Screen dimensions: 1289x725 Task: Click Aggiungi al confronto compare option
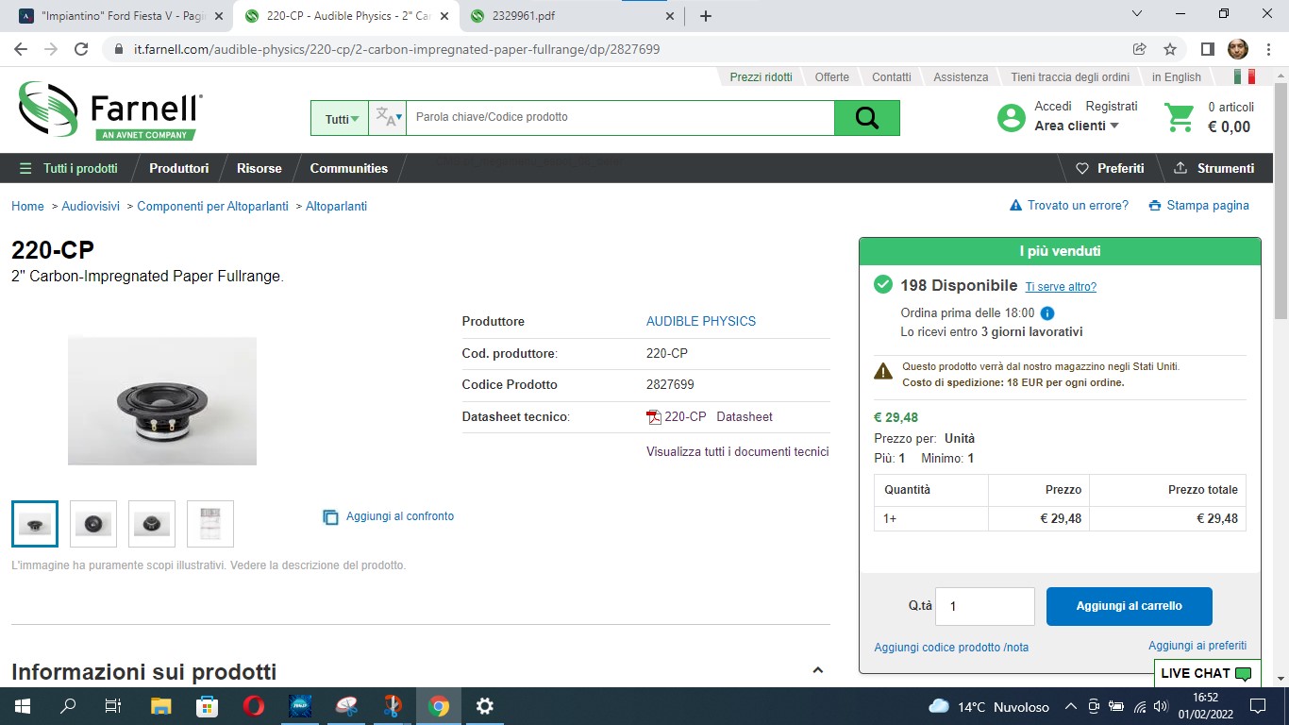[x=389, y=516]
